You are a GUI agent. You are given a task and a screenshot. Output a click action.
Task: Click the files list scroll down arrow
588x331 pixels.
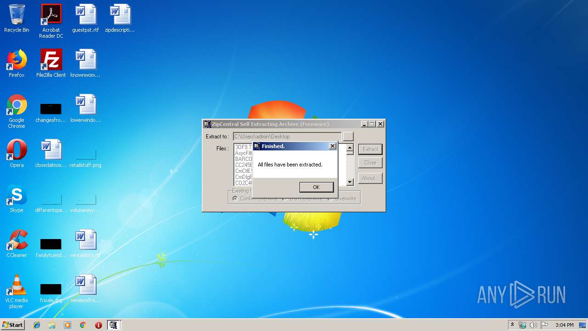350,182
